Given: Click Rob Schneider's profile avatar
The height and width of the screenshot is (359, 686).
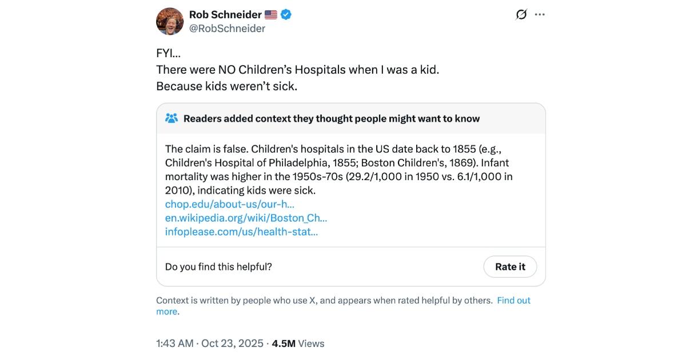Looking at the screenshot, I should 170,21.
